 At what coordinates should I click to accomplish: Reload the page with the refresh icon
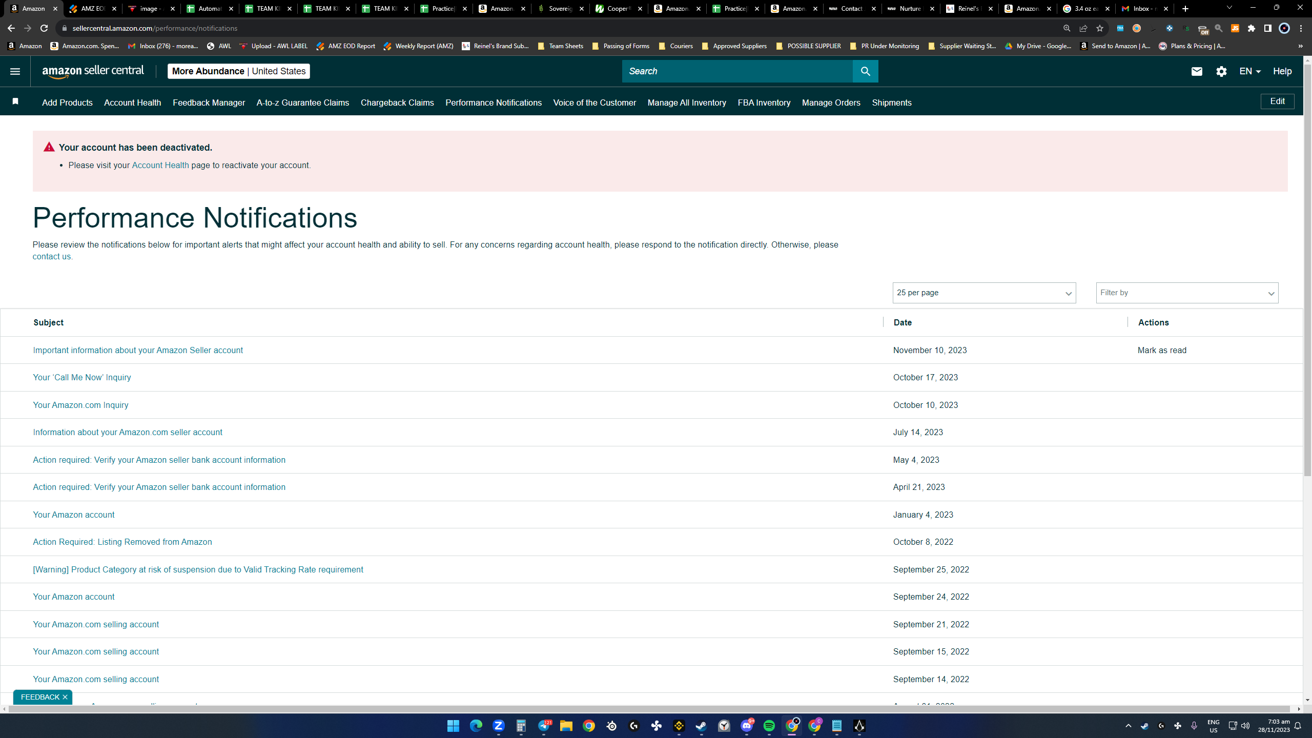point(44,28)
